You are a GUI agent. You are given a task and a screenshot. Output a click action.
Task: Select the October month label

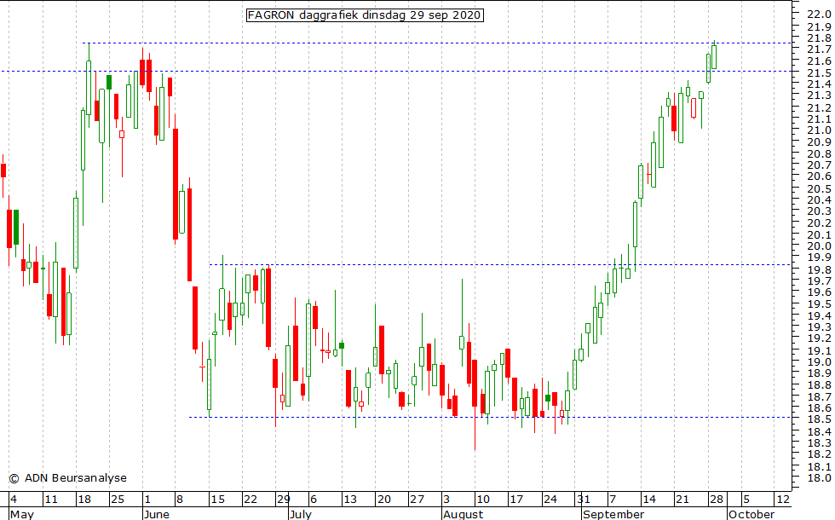[751, 514]
